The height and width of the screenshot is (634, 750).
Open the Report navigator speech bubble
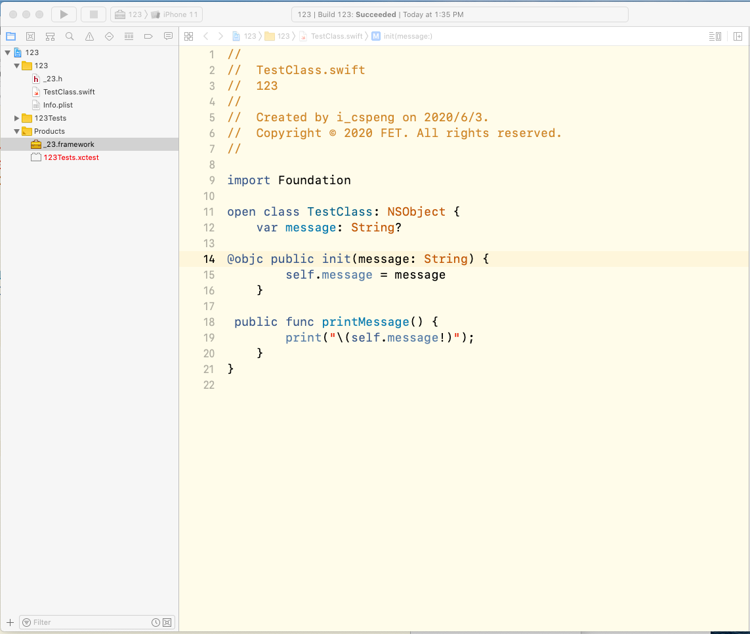tap(168, 36)
